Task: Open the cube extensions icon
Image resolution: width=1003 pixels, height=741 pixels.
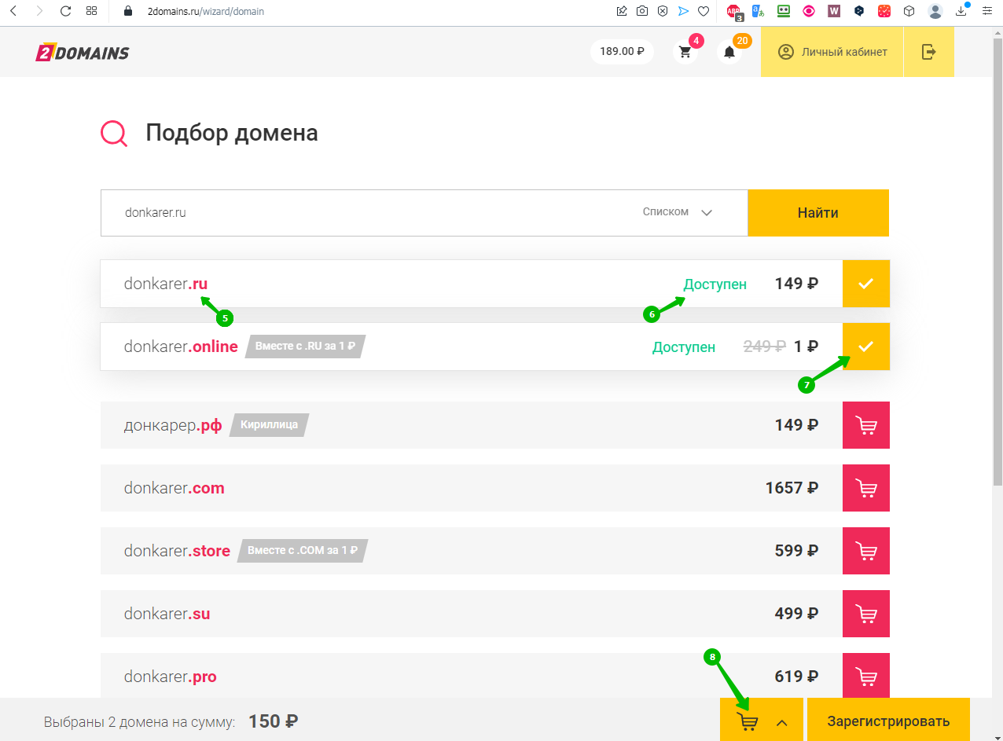Action: [x=909, y=11]
